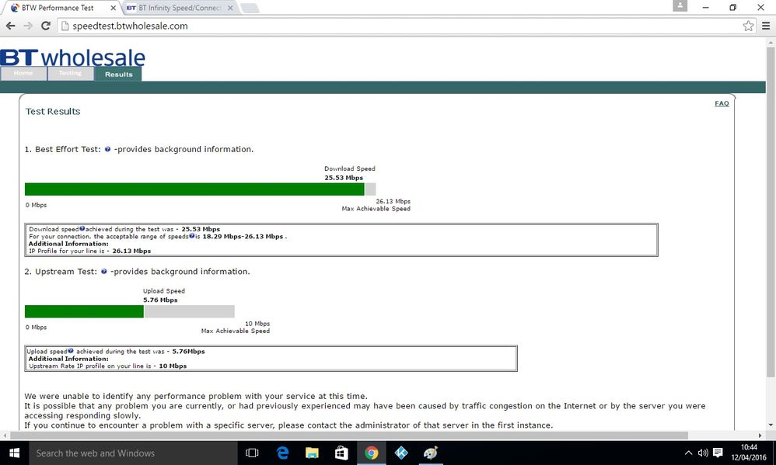Click the 'Test Results' heading

[53, 112]
